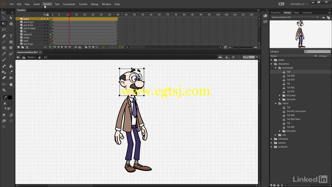Expand the ufo folder
This screenshot has height=187, width=332.
[276, 135]
